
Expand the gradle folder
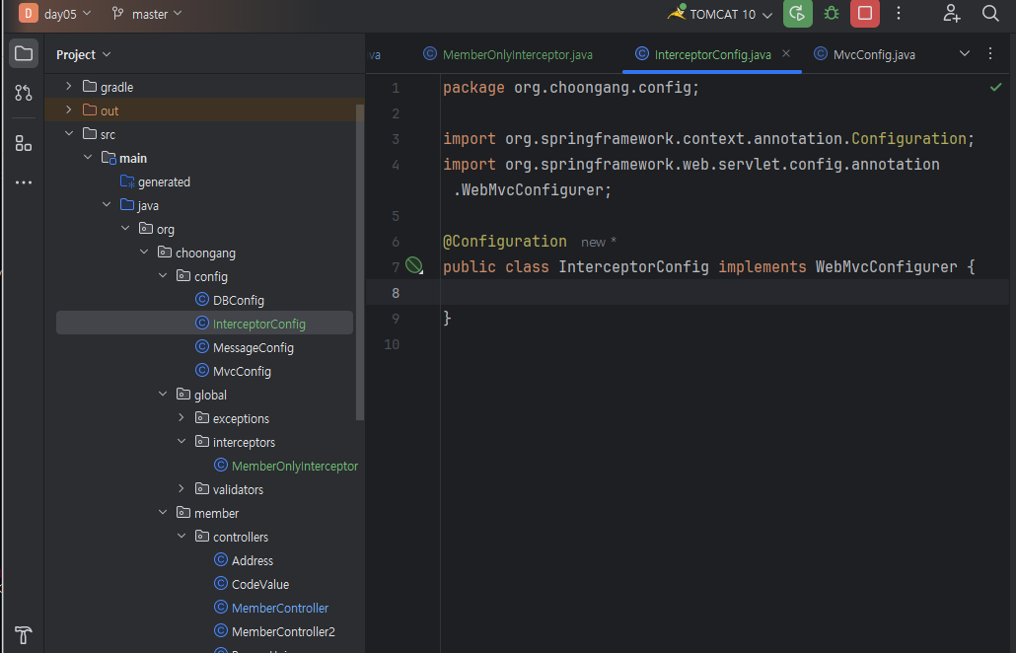[69, 86]
